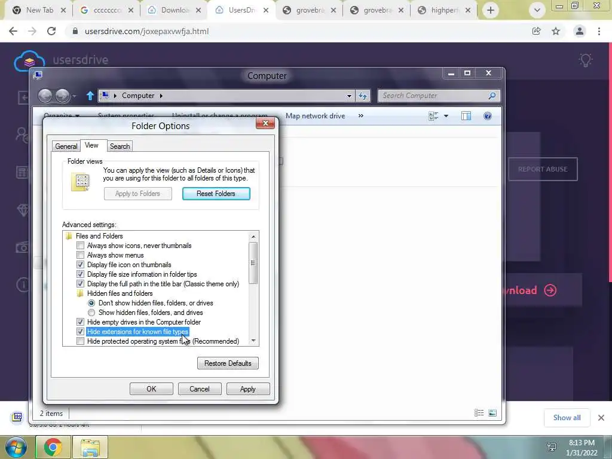Select Show hidden files, folders, and drives
Viewport: 612px width, 459px height.
(x=91, y=313)
